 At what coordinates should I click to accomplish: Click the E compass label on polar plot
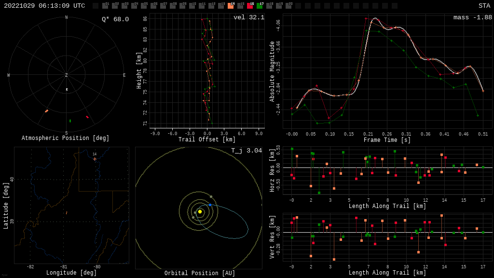pos(124,75)
